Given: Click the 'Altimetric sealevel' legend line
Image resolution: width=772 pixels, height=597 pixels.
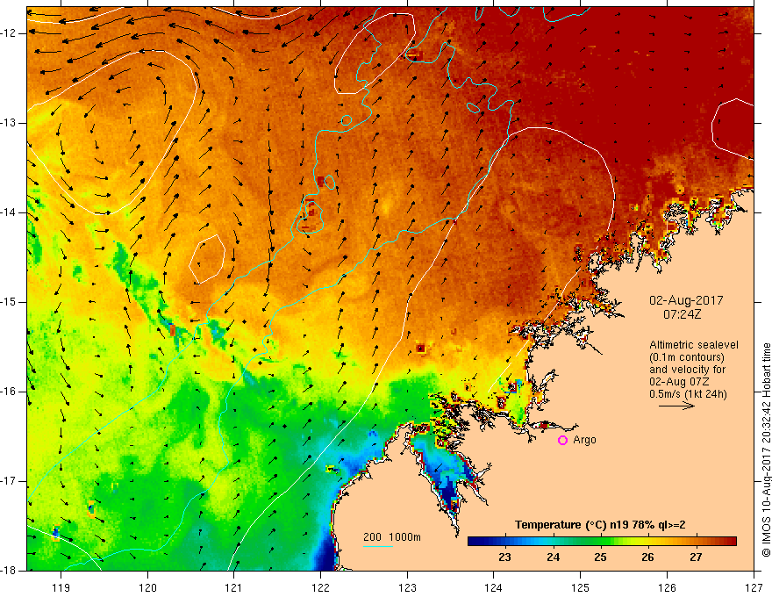Looking at the screenshot, I should (x=693, y=345).
